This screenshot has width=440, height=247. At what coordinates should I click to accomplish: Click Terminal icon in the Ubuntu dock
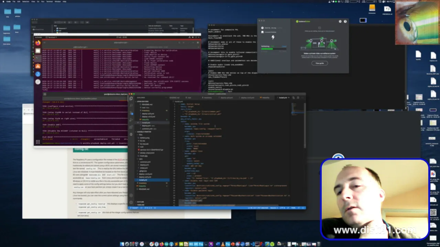coord(38,58)
